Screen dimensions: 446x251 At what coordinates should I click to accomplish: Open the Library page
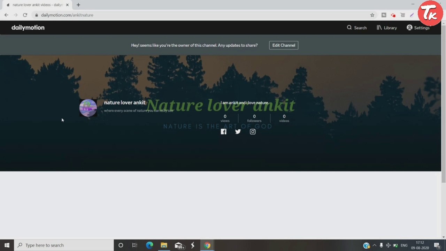pyautogui.click(x=386, y=28)
